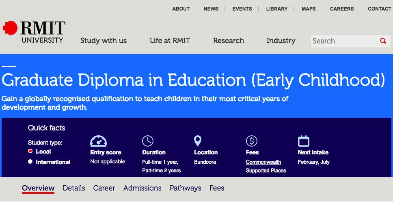This screenshot has width=393, height=208.
Task: Select the Local student type radio
Action: point(30,151)
